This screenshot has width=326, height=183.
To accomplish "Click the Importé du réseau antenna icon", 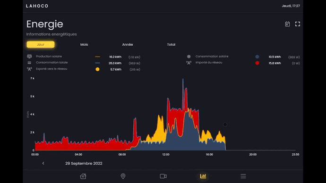I will tap(189, 63).
